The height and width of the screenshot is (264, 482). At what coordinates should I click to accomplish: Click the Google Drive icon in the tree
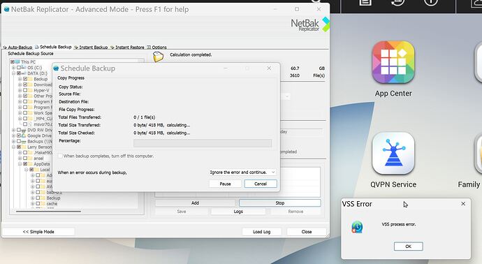(x=24, y=135)
